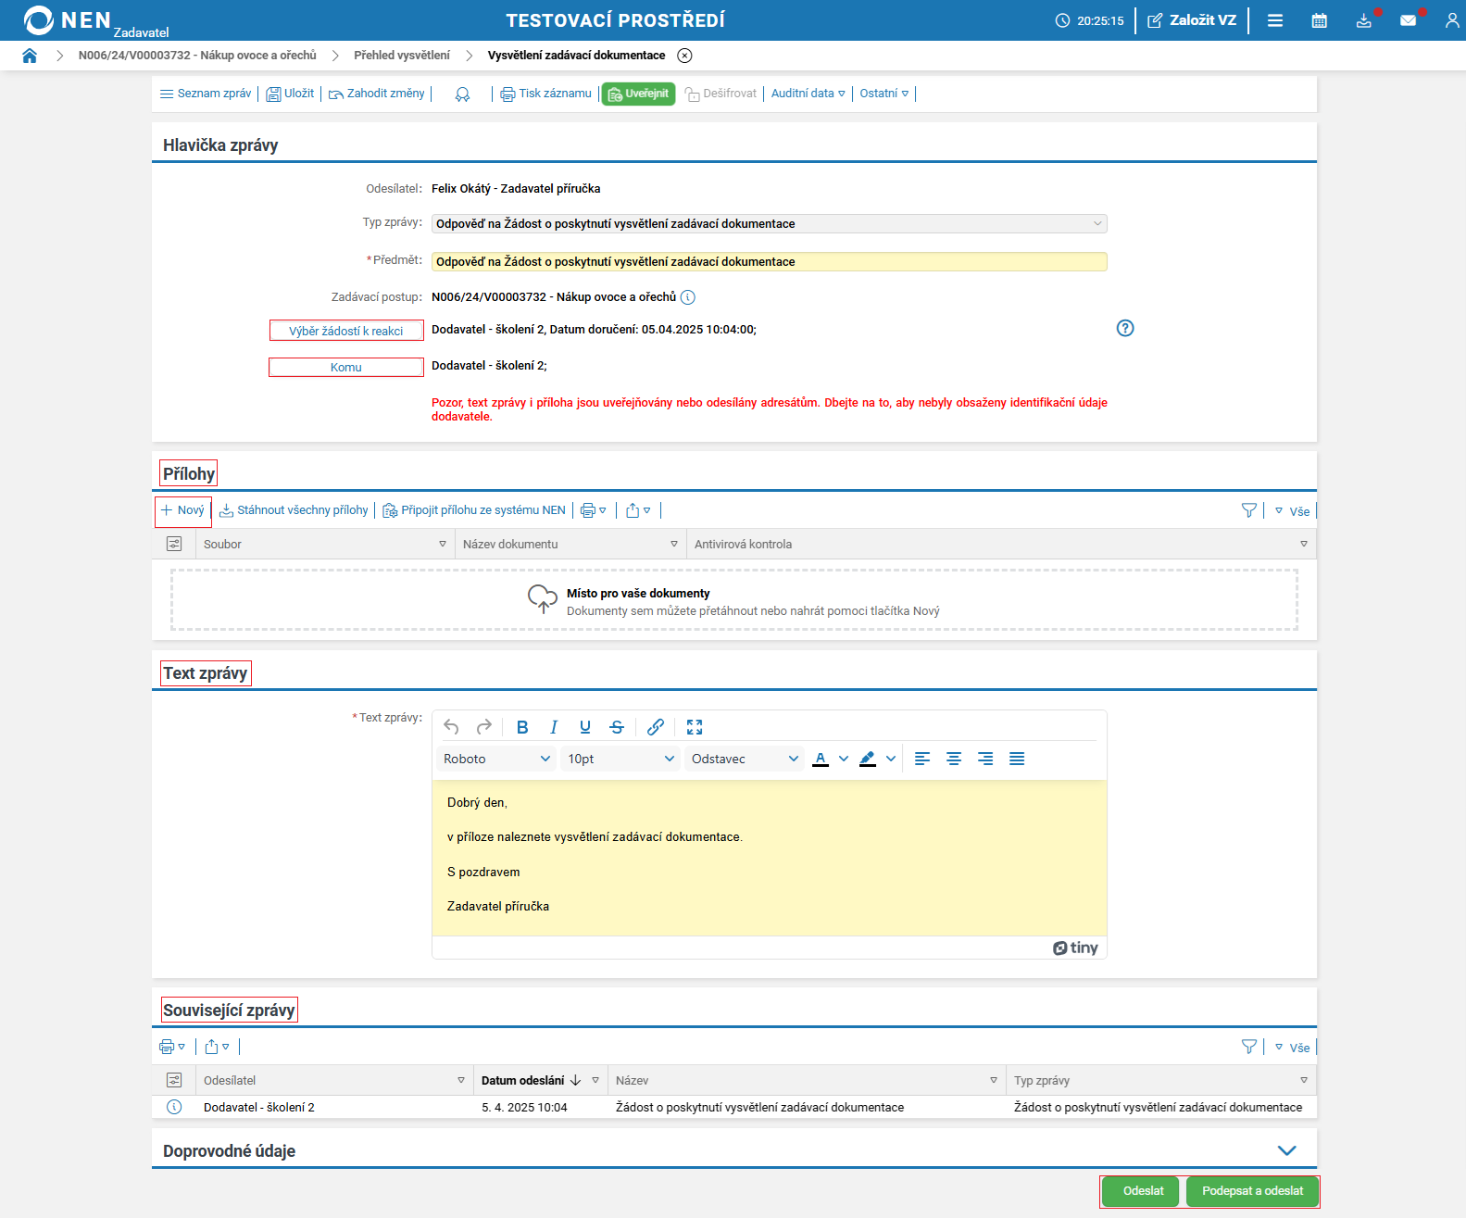Toggle bold formatting in text editor
The height and width of the screenshot is (1218, 1466).
coord(522,727)
